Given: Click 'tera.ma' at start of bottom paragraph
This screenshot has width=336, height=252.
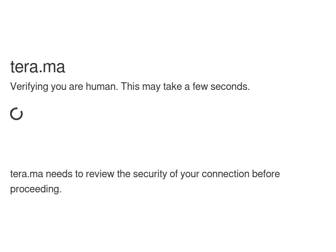Looking at the screenshot, I should click(x=26, y=174).
